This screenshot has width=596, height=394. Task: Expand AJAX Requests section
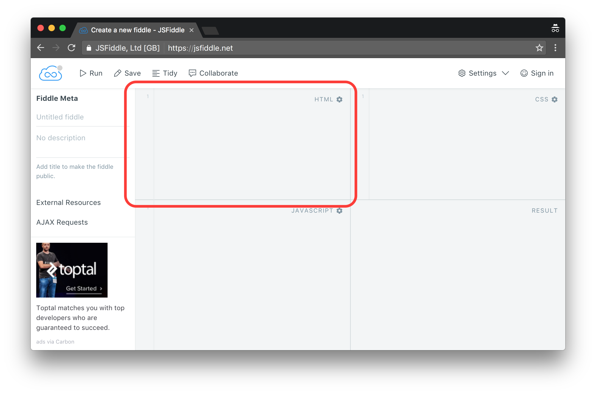(x=62, y=222)
